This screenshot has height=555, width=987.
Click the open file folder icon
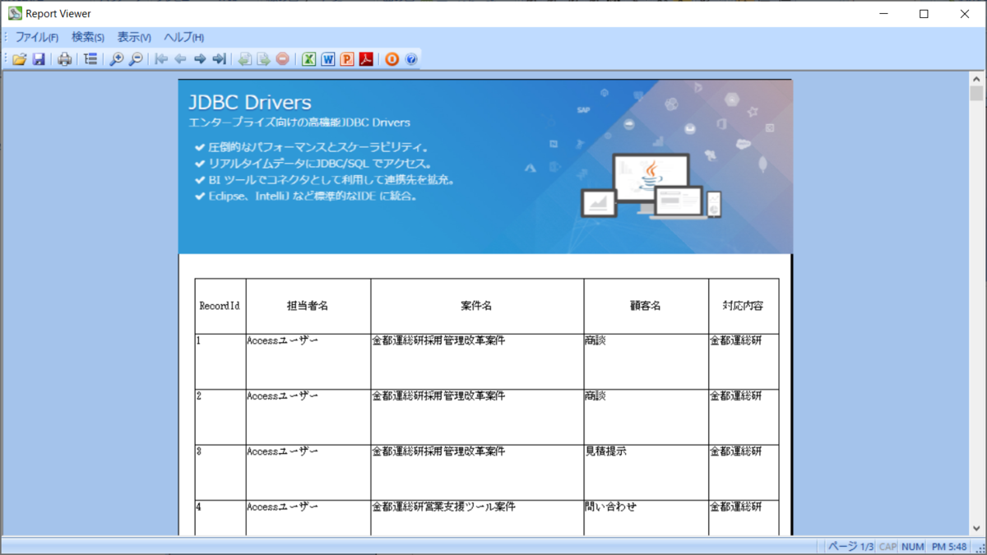19,59
